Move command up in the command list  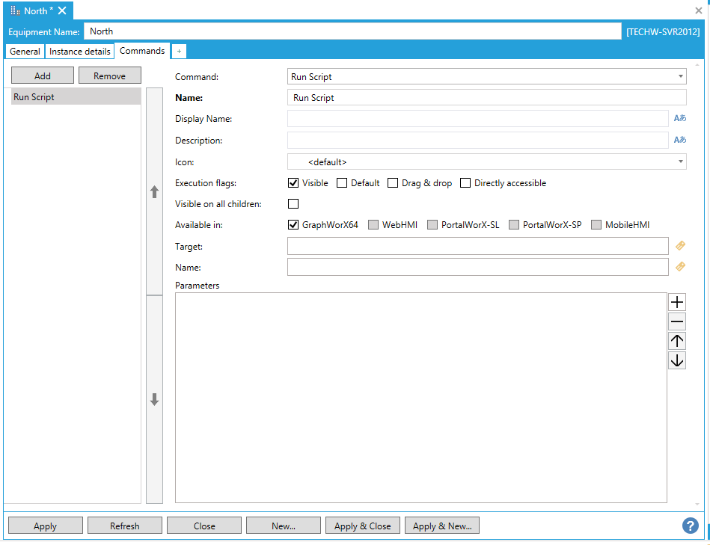[x=154, y=192]
